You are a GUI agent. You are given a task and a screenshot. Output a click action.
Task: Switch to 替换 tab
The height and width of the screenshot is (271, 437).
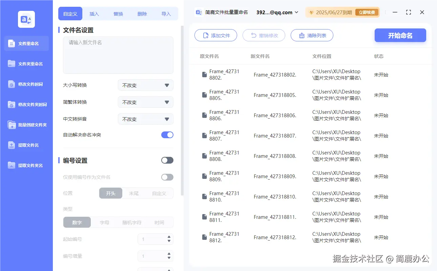(118, 14)
